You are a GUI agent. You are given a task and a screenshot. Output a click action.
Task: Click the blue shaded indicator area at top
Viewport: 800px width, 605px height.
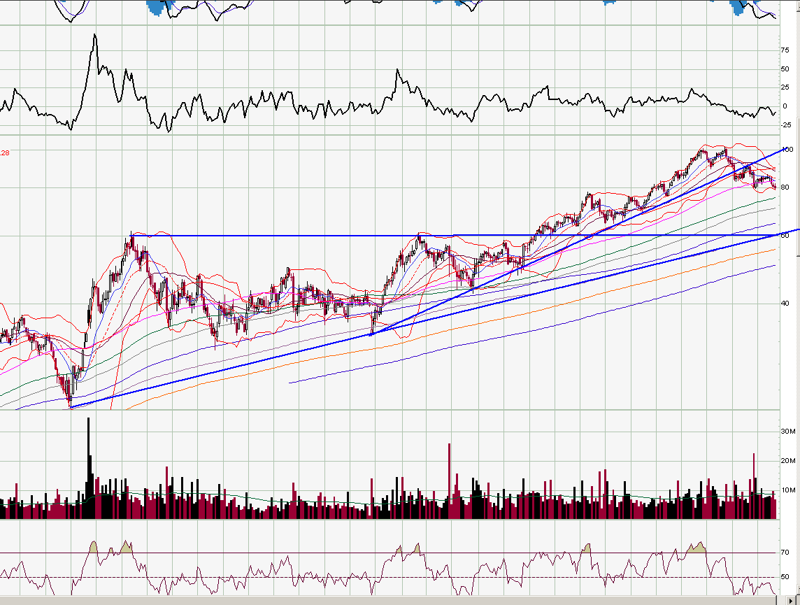(x=155, y=7)
